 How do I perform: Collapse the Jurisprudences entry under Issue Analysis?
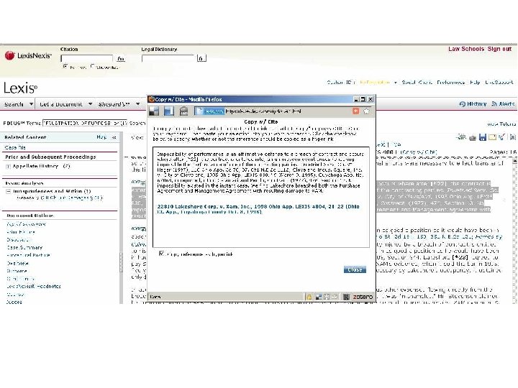(8, 191)
